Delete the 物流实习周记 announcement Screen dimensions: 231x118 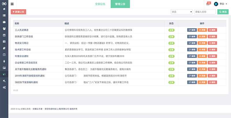coord(213,43)
